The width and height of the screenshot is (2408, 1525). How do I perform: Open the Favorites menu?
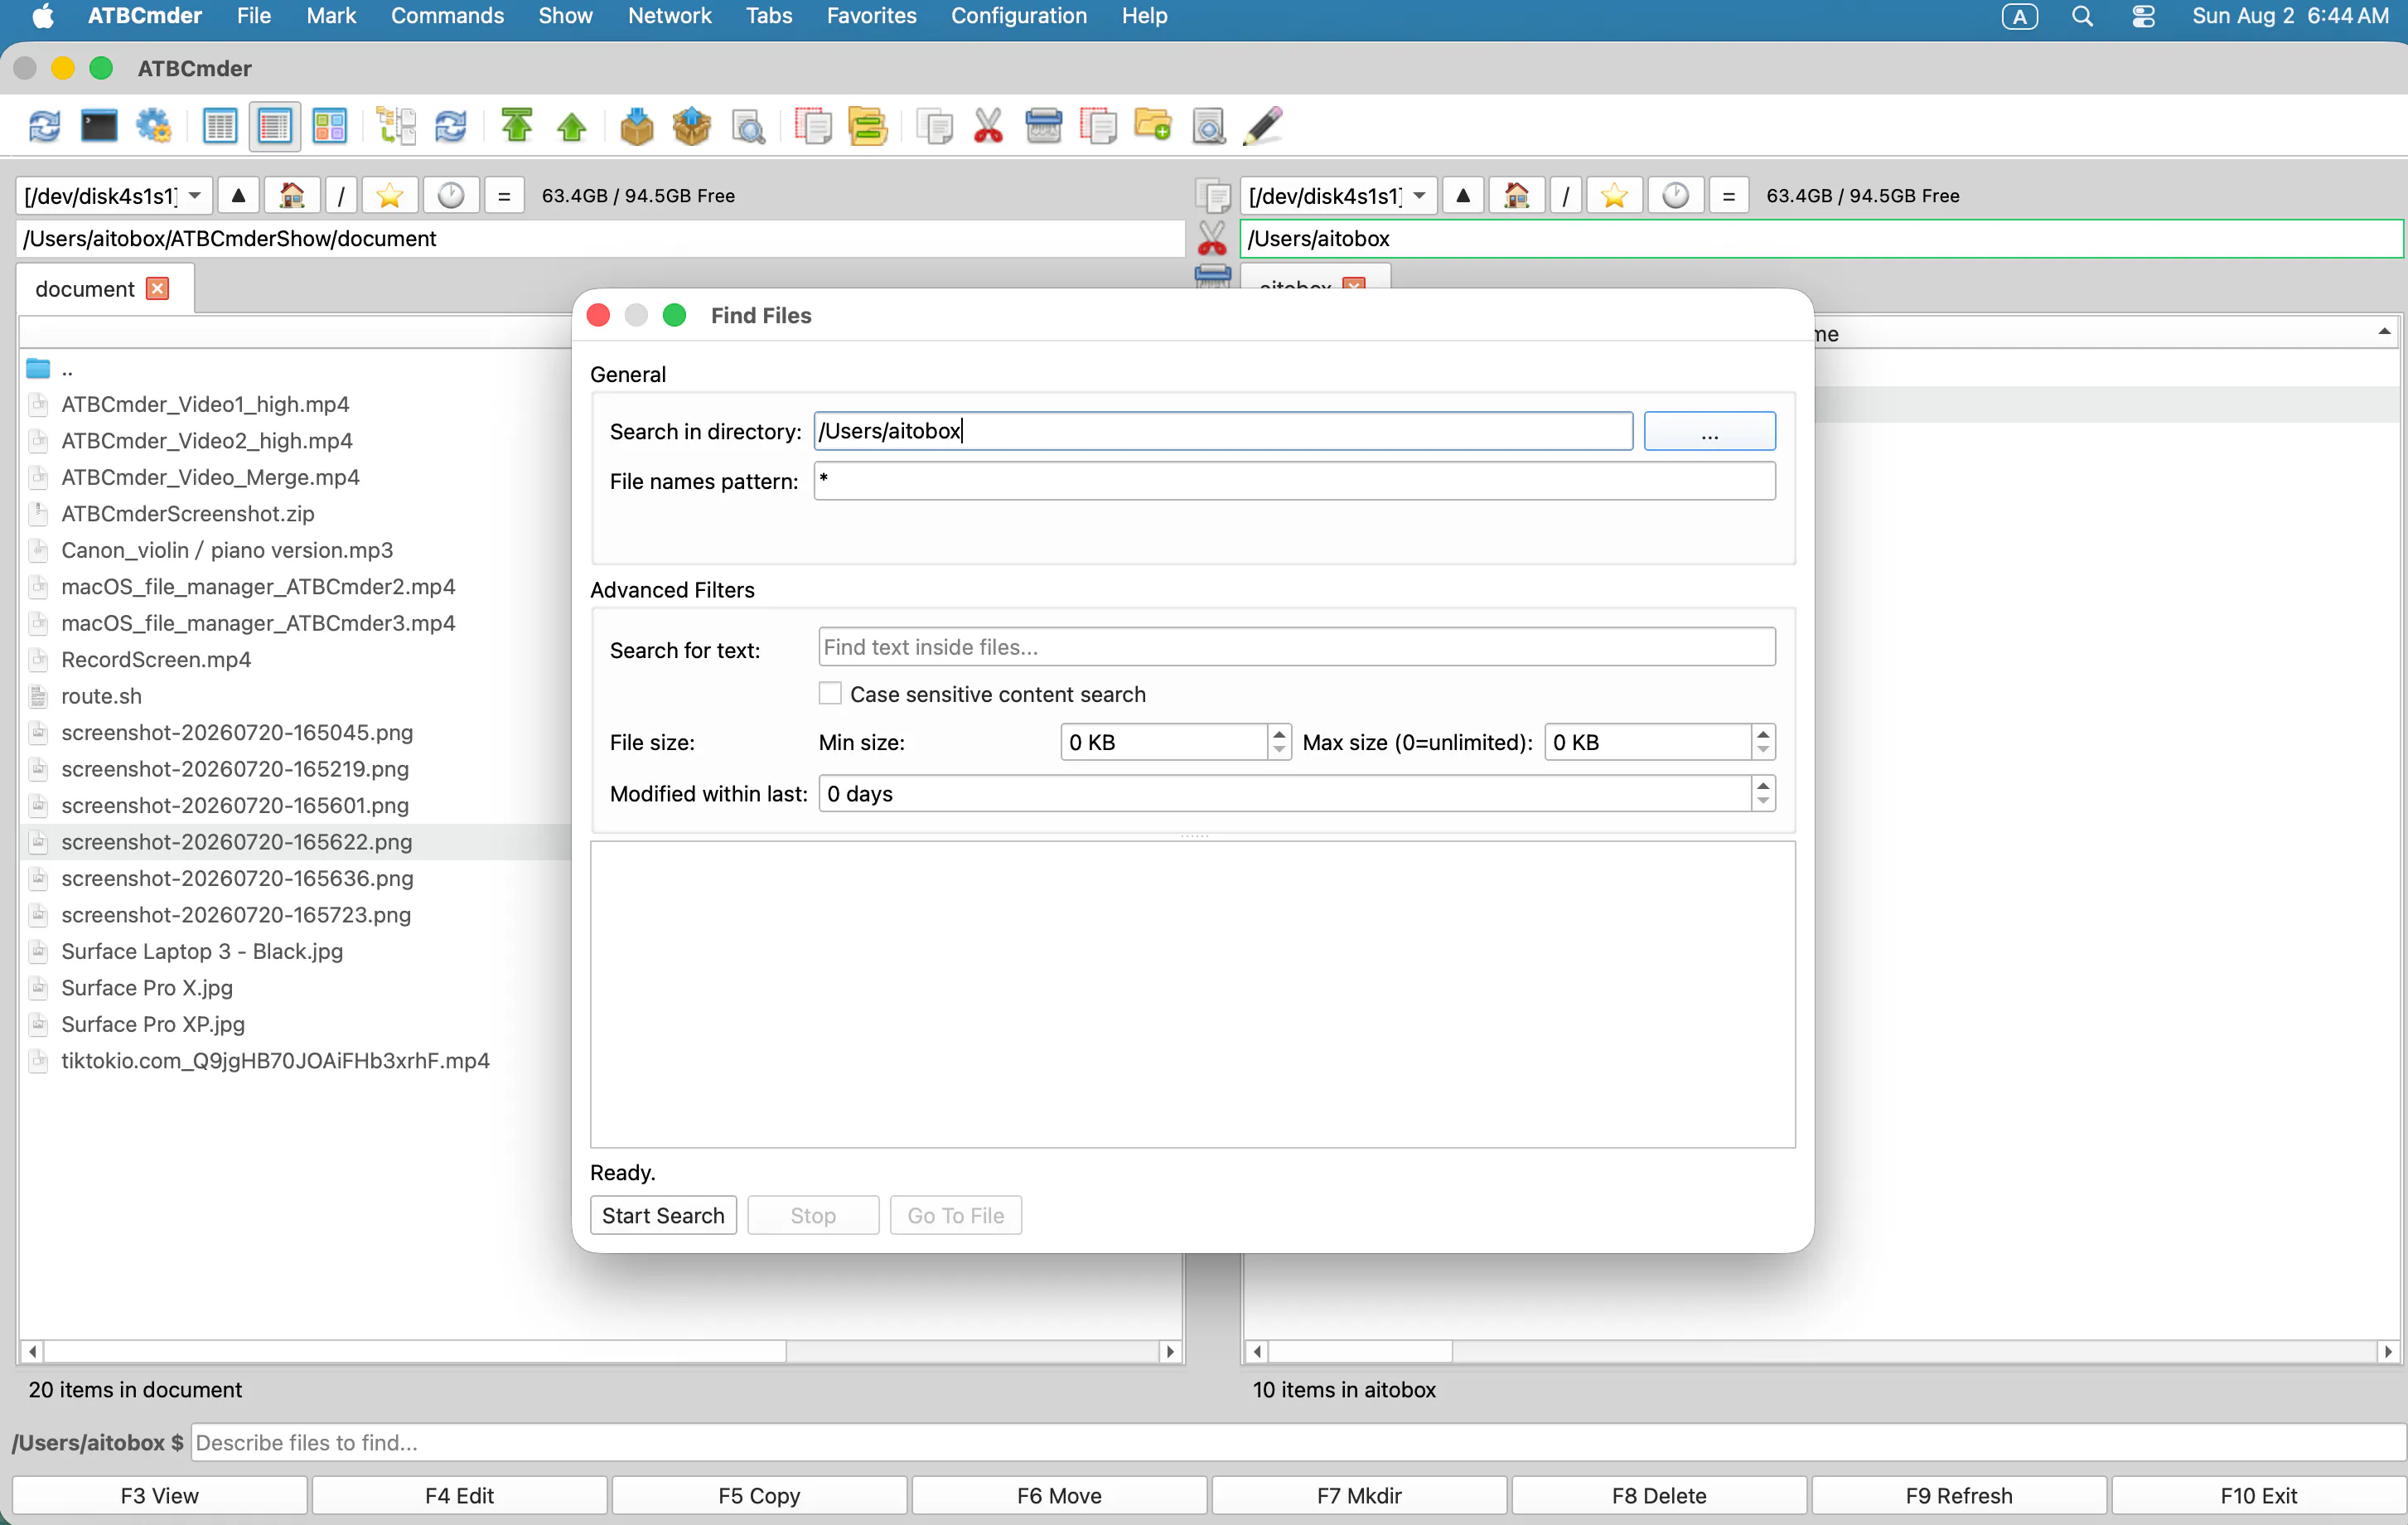click(x=871, y=16)
